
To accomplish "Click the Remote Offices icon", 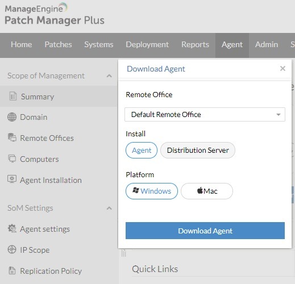I will 12,137.
